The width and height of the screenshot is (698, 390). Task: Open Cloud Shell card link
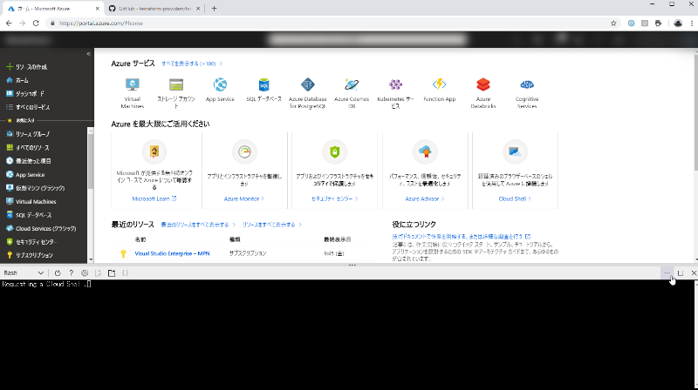pos(515,199)
